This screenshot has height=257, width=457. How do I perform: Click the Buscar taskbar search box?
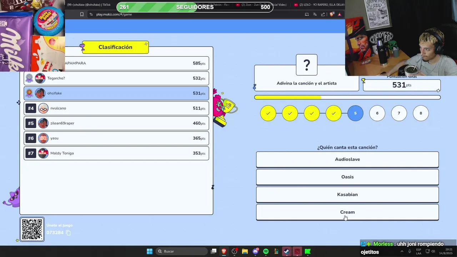point(182,251)
